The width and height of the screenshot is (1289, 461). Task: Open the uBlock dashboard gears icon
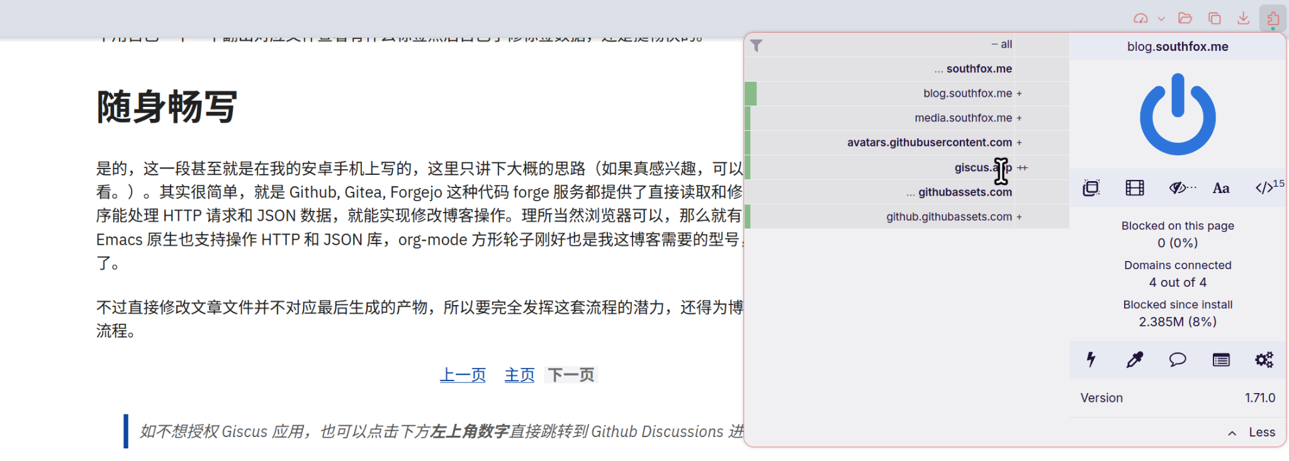point(1264,360)
